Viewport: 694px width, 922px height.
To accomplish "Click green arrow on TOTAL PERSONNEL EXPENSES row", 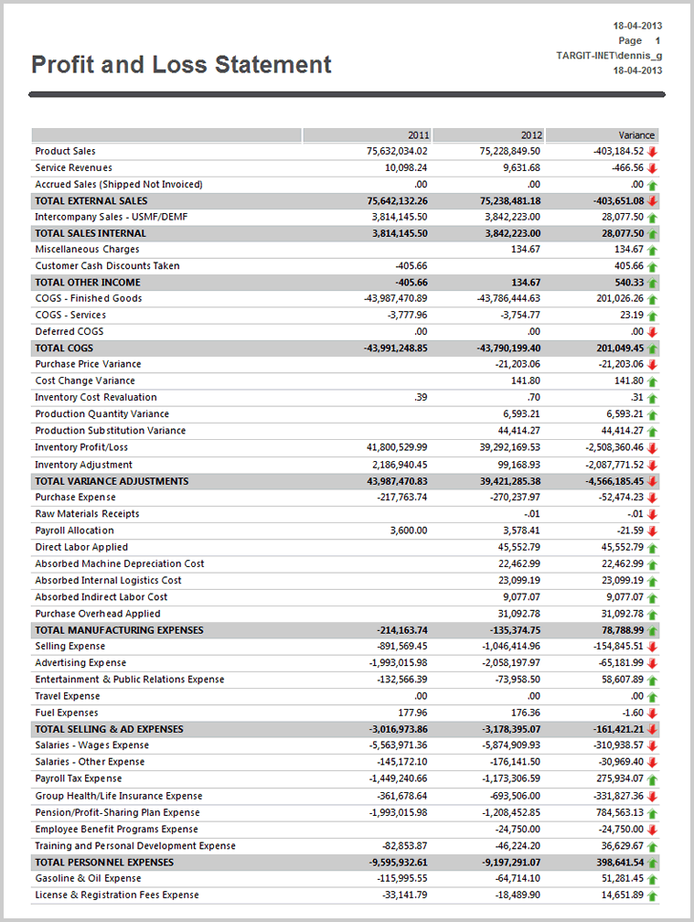I will tap(652, 863).
